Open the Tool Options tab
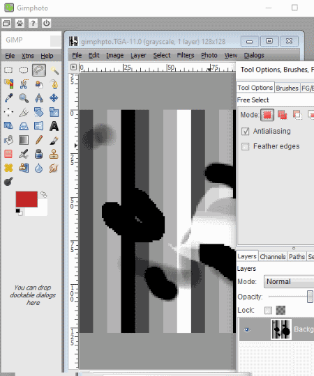 255,88
